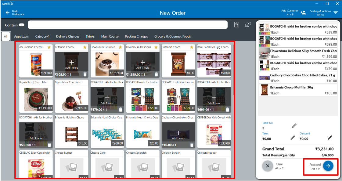Screen dimensions: 342x181
Task: Select the Main Course category tab
Action: click(x=110, y=36)
